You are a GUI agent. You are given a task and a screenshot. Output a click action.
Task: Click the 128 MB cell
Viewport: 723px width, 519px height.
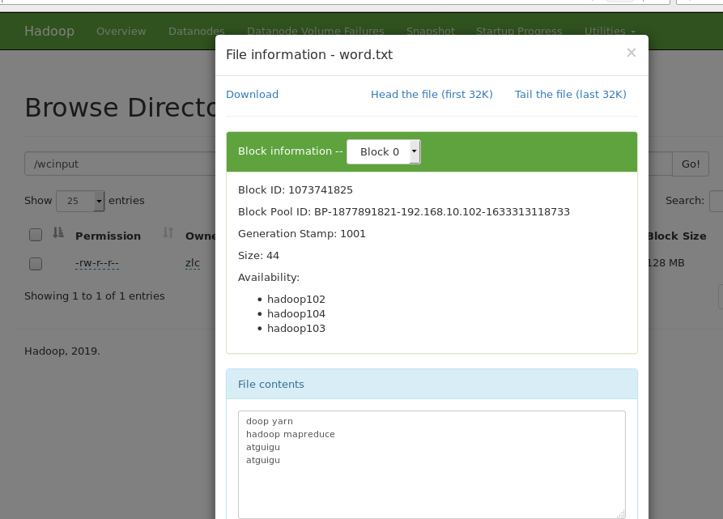pyautogui.click(x=666, y=262)
